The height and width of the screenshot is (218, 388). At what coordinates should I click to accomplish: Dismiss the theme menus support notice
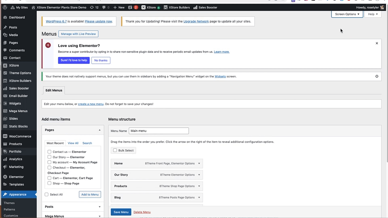point(377,76)
